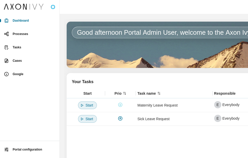The width and height of the screenshot is (248, 158).
Task: Click the Google info icon
Action: (6, 74)
